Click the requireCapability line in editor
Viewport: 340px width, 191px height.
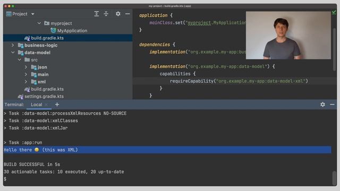(239, 81)
